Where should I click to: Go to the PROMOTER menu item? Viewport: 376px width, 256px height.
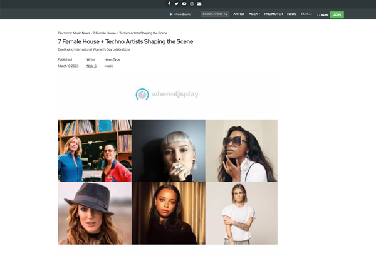point(274,14)
